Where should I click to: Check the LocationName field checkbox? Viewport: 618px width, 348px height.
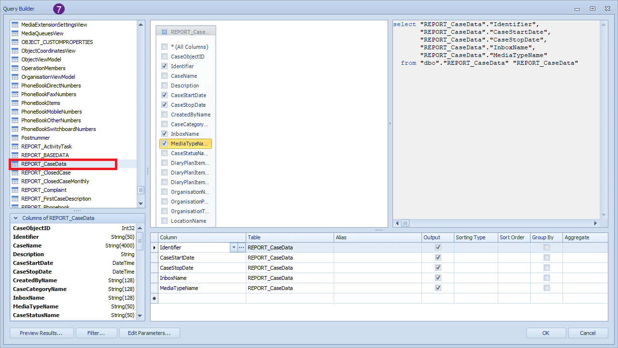pyautogui.click(x=165, y=221)
